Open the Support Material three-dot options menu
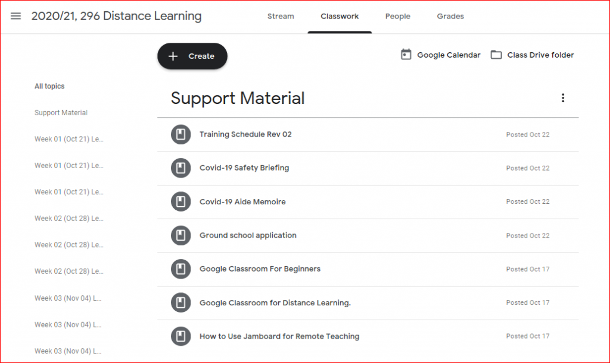The width and height of the screenshot is (610, 363). 563,98
